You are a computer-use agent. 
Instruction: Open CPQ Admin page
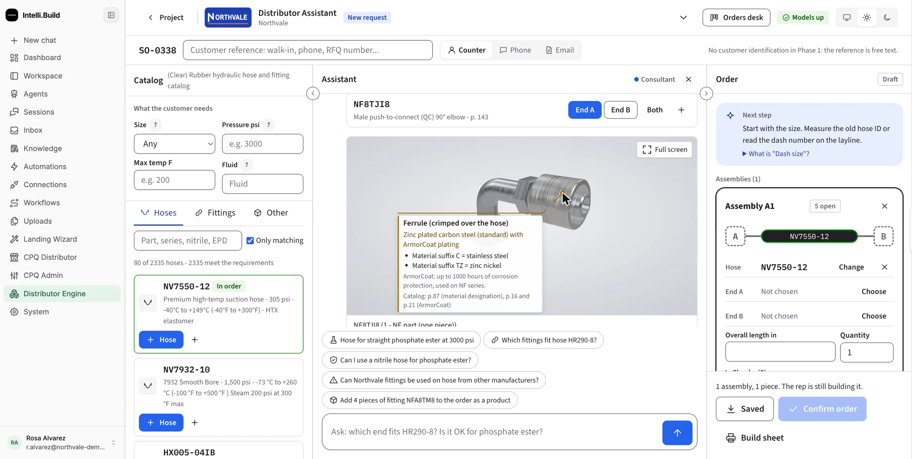coord(43,275)
